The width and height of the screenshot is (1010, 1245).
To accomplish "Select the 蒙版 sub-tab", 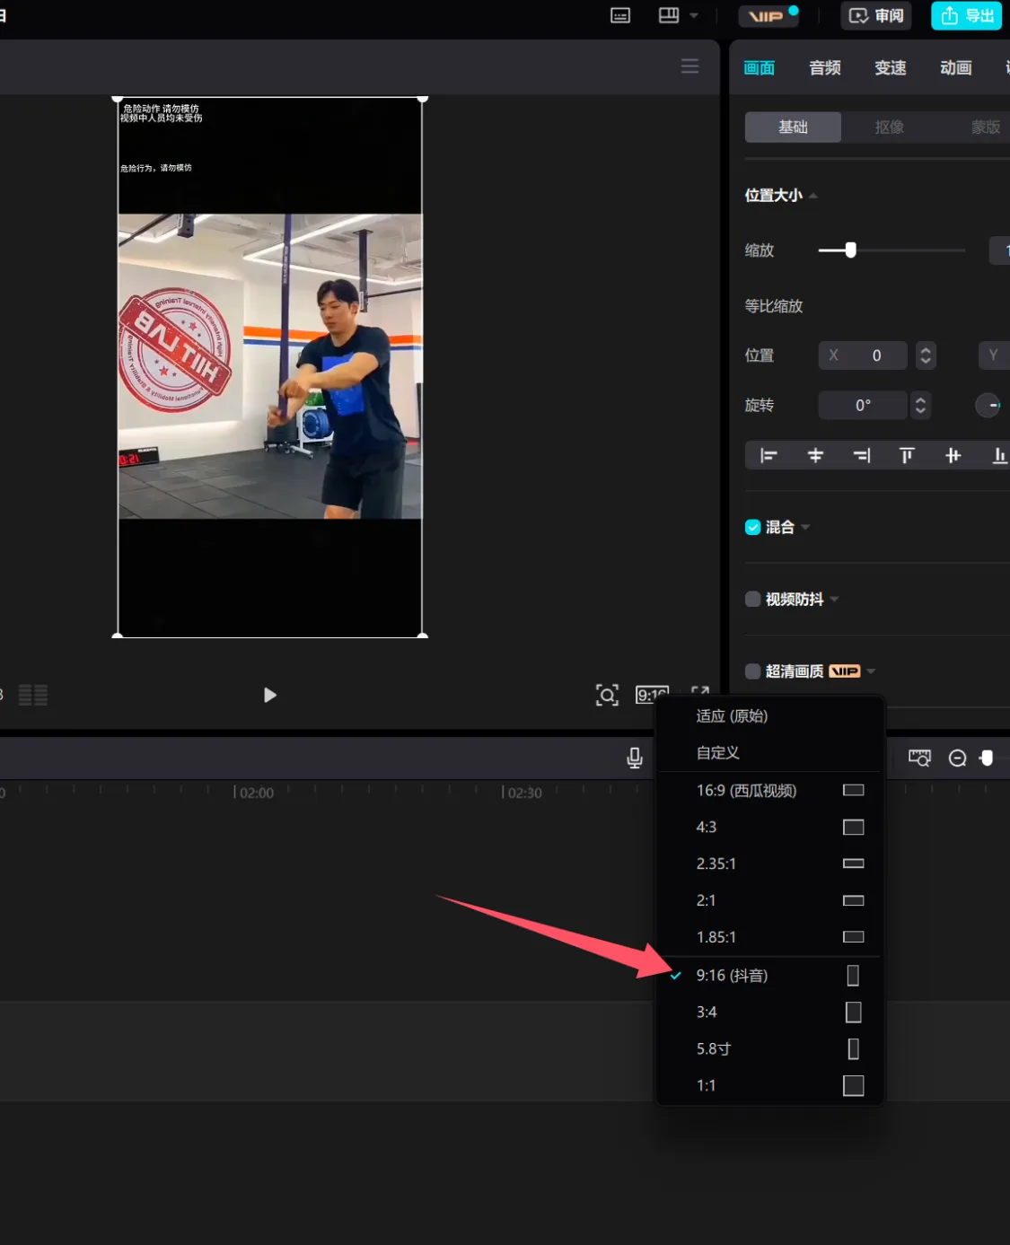I will coord(985,127).
